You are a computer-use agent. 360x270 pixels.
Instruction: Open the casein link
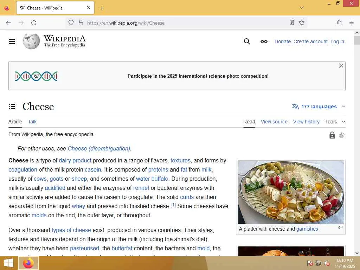[93, 170]
